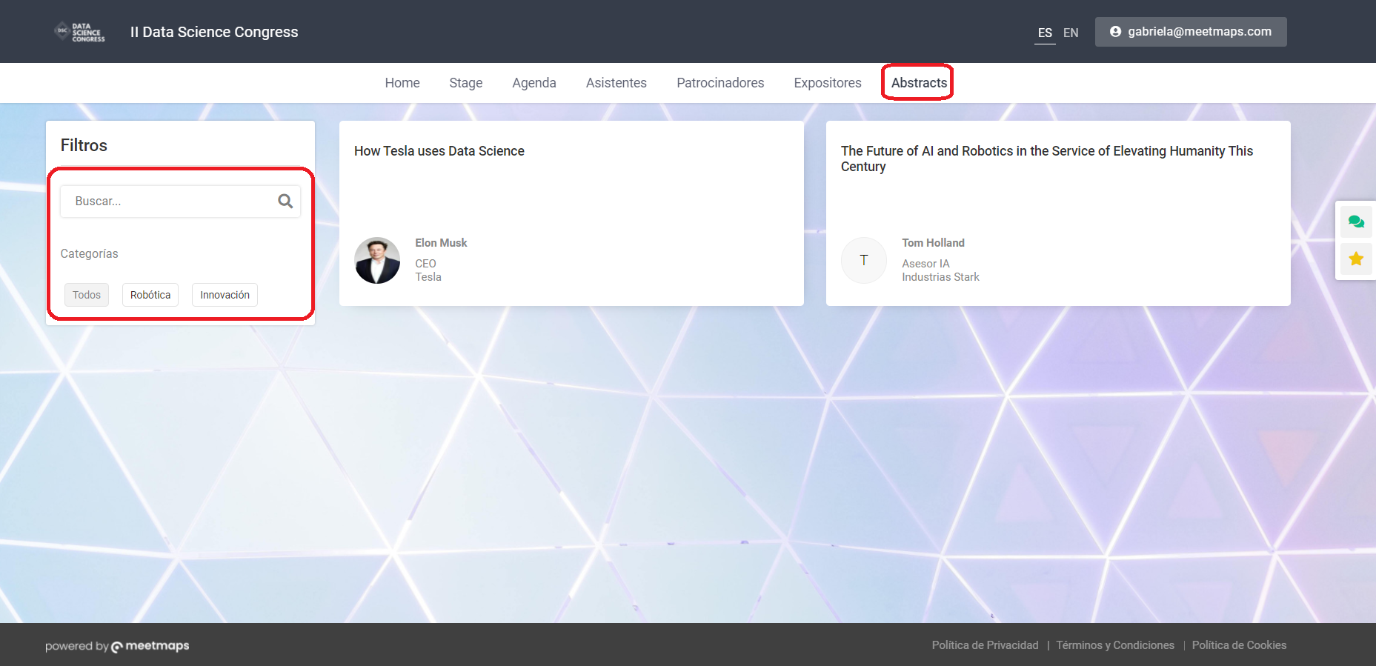Screen dimensions: 1376x666
Task: Click the 'Tesla' company text under CEO
Action: (x=428, y=277)
